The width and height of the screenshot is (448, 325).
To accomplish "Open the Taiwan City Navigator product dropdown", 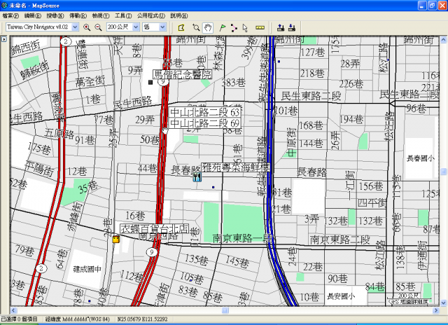I will click(75, 27).
